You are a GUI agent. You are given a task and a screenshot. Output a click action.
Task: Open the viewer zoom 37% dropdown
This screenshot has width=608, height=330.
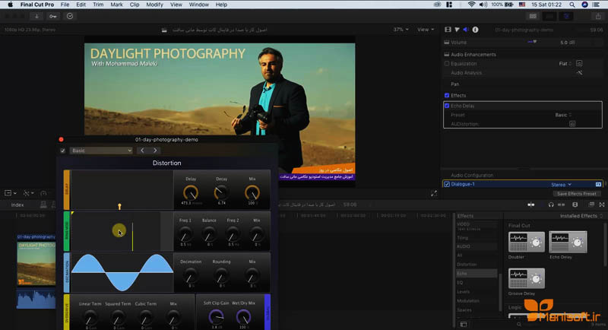401,30
